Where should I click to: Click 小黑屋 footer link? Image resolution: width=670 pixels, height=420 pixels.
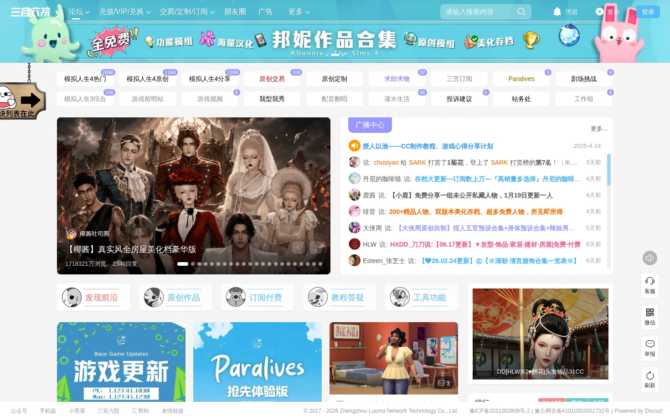click(x=77, y=411)
